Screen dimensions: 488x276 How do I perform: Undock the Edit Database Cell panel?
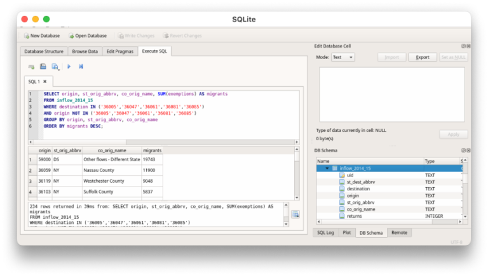click(x=463, y=46)
